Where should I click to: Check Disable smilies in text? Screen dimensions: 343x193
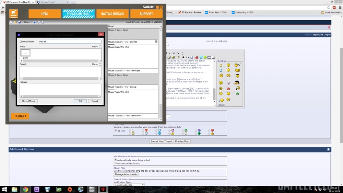(x=116, y=163)
